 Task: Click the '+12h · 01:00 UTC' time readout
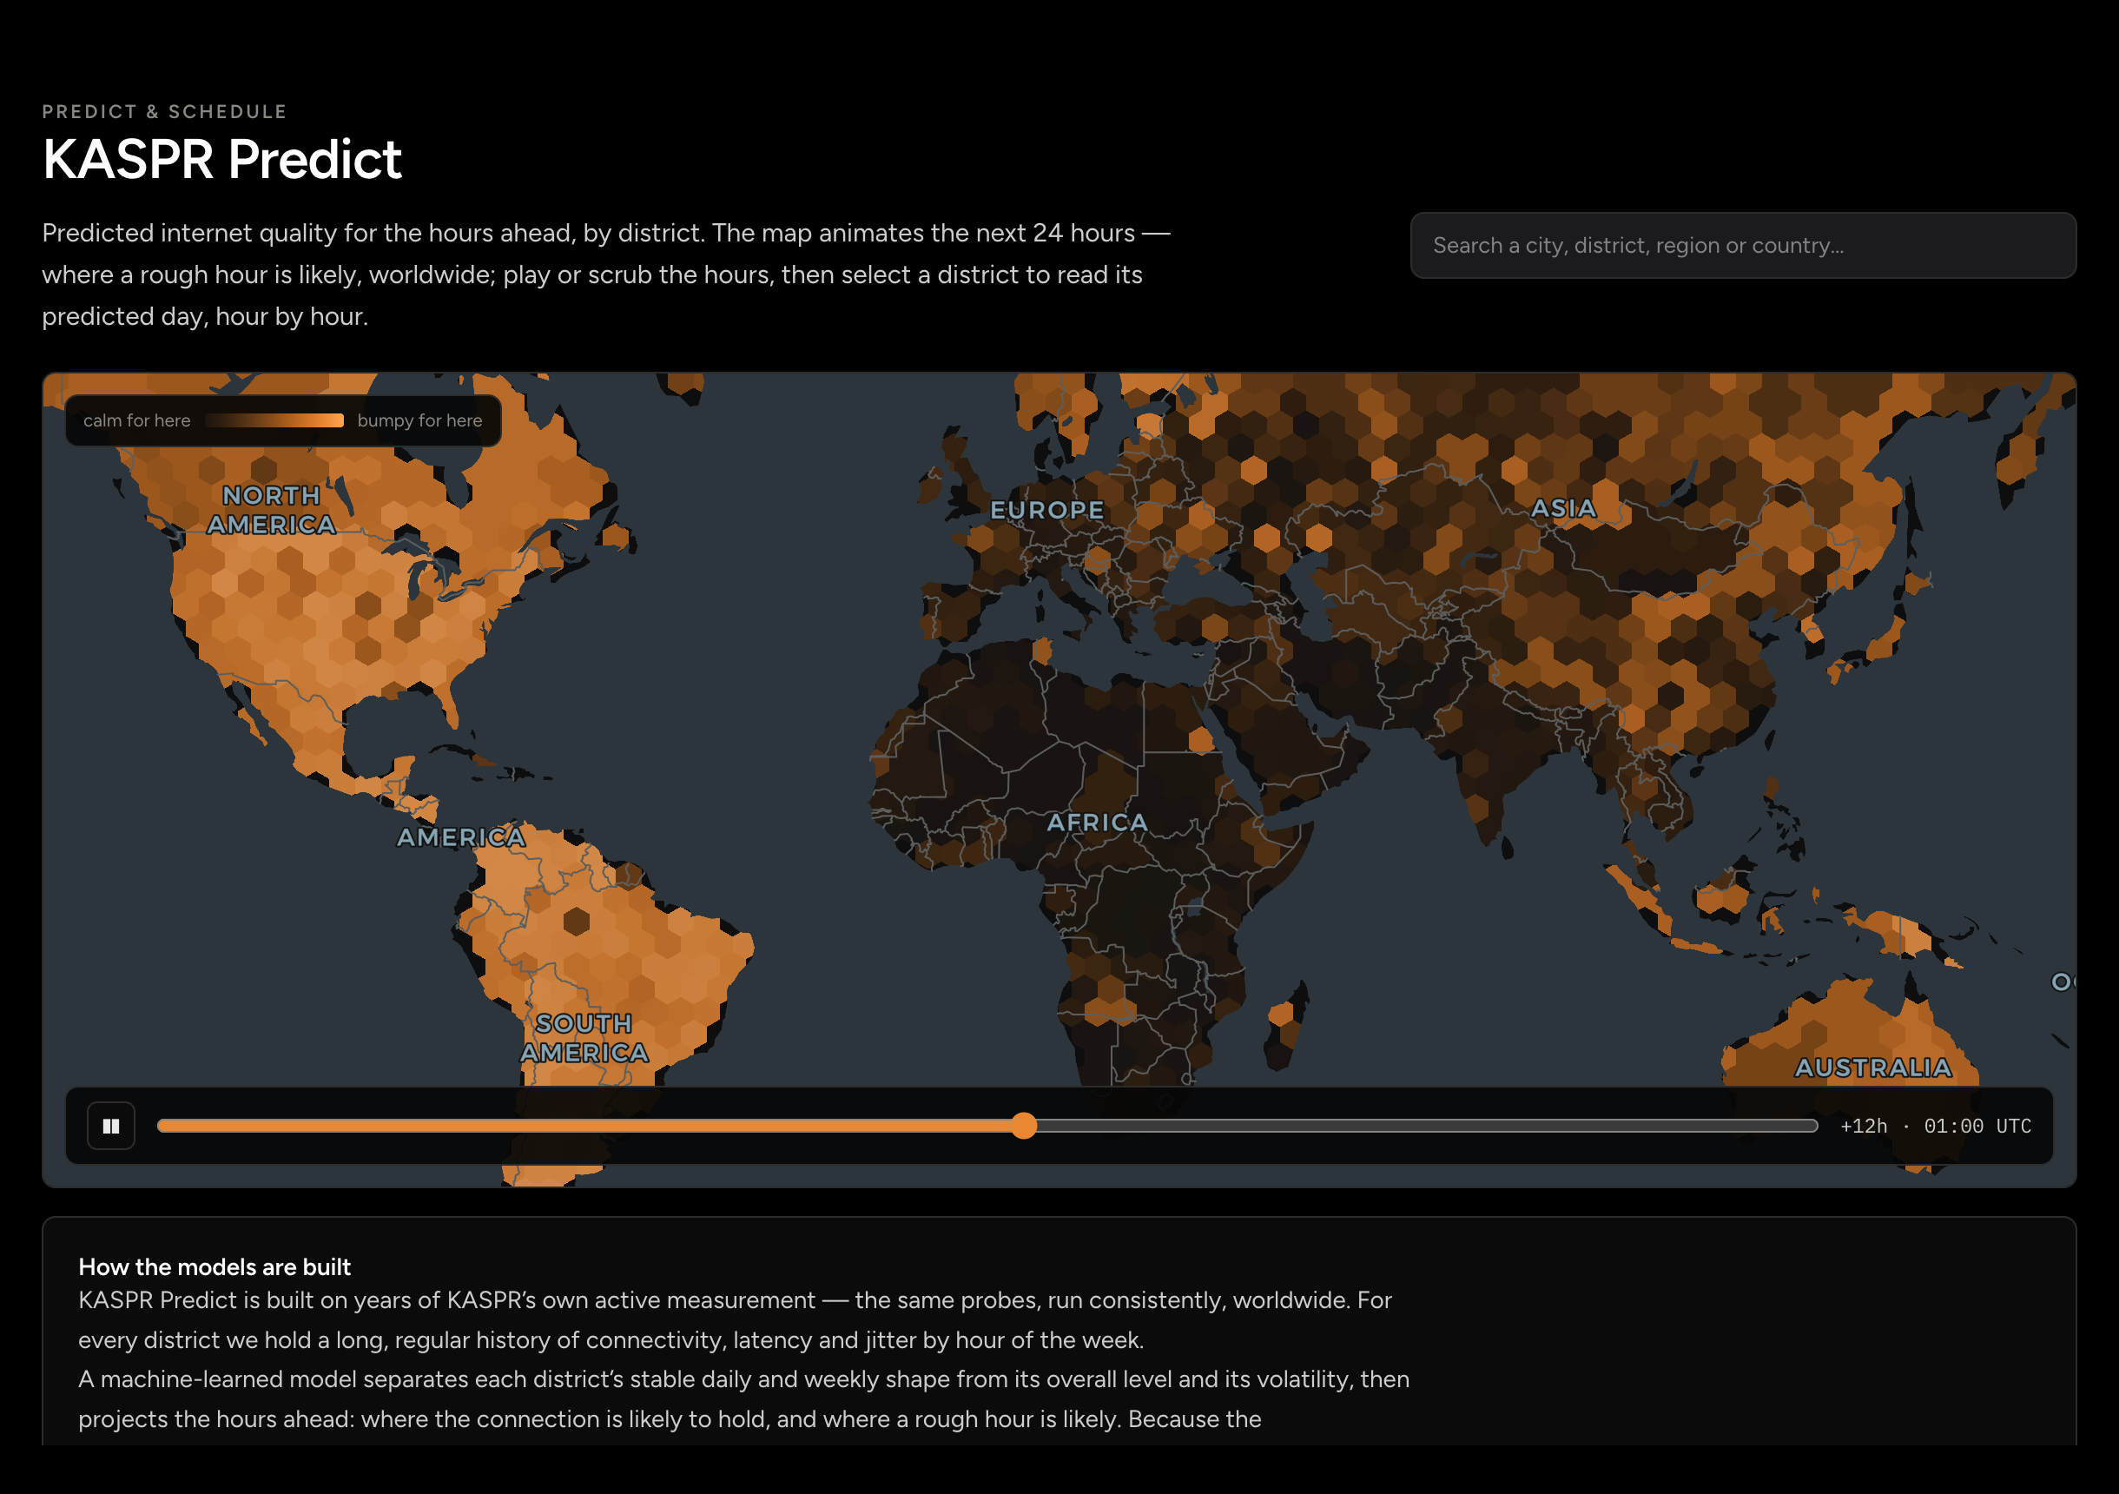1936,1126
